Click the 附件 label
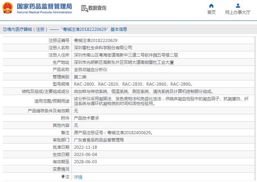 pyautogui.click(x=65, y=118)
